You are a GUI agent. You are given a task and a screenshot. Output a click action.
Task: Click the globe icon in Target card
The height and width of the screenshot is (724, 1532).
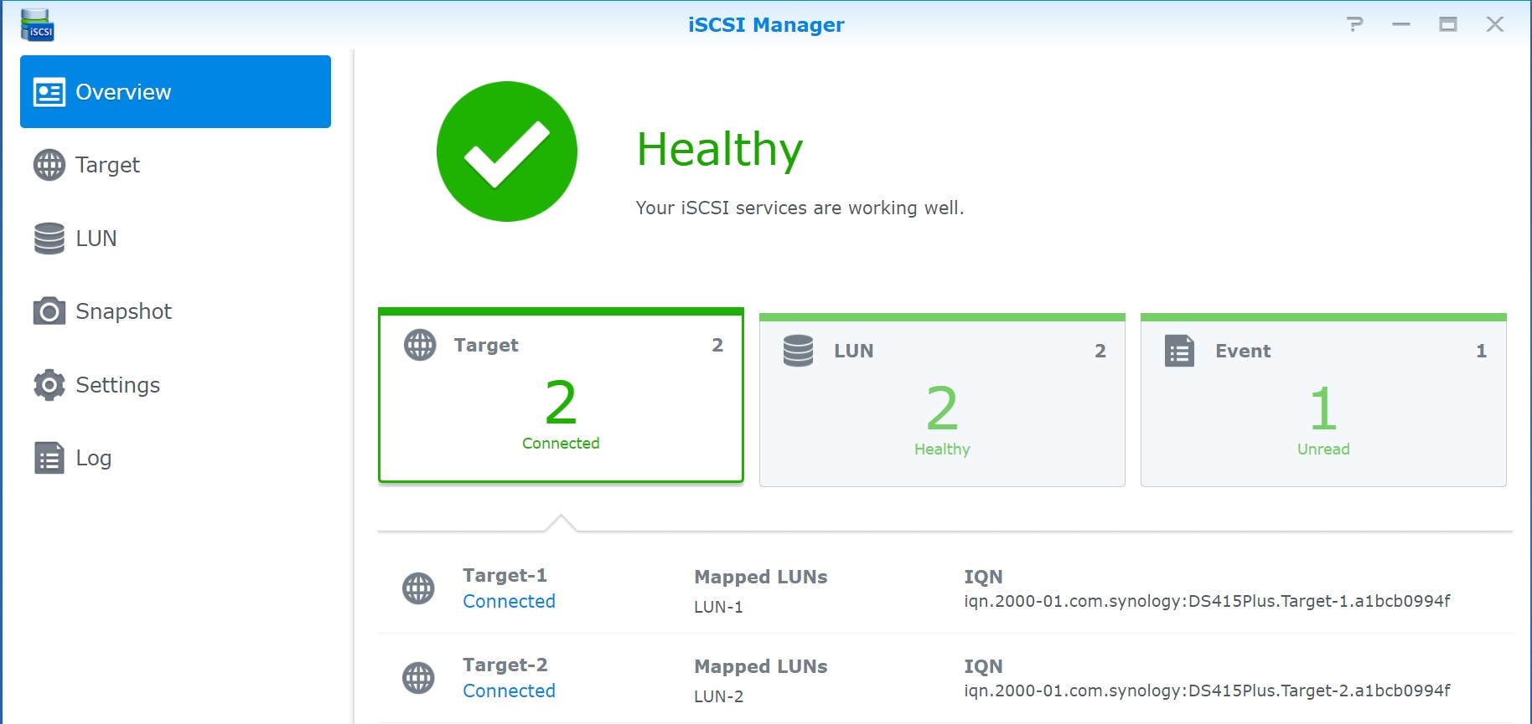click(x=420, y=345)
